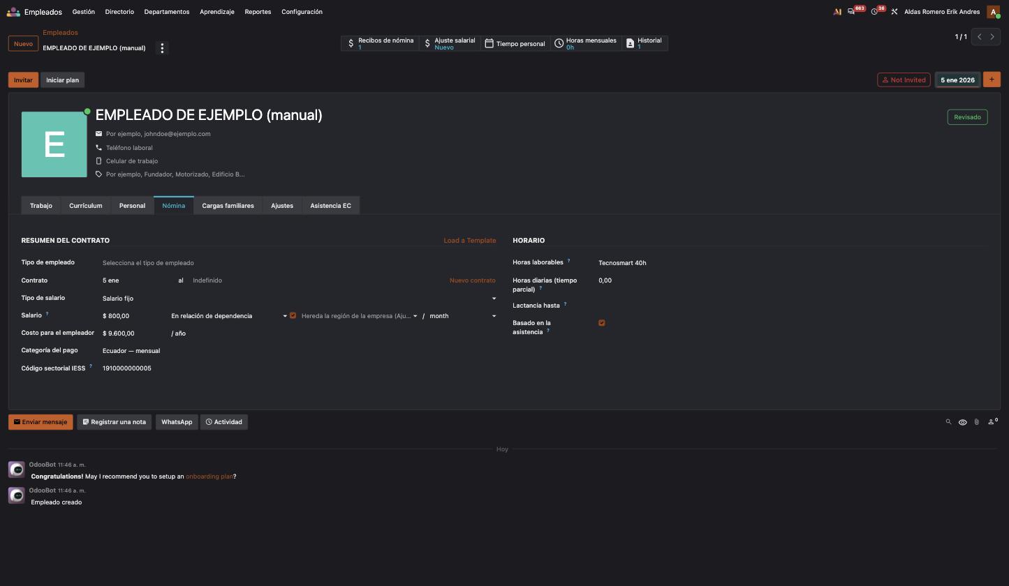
Task: Switch to the Cargas familiares tab
Action: 228,206
